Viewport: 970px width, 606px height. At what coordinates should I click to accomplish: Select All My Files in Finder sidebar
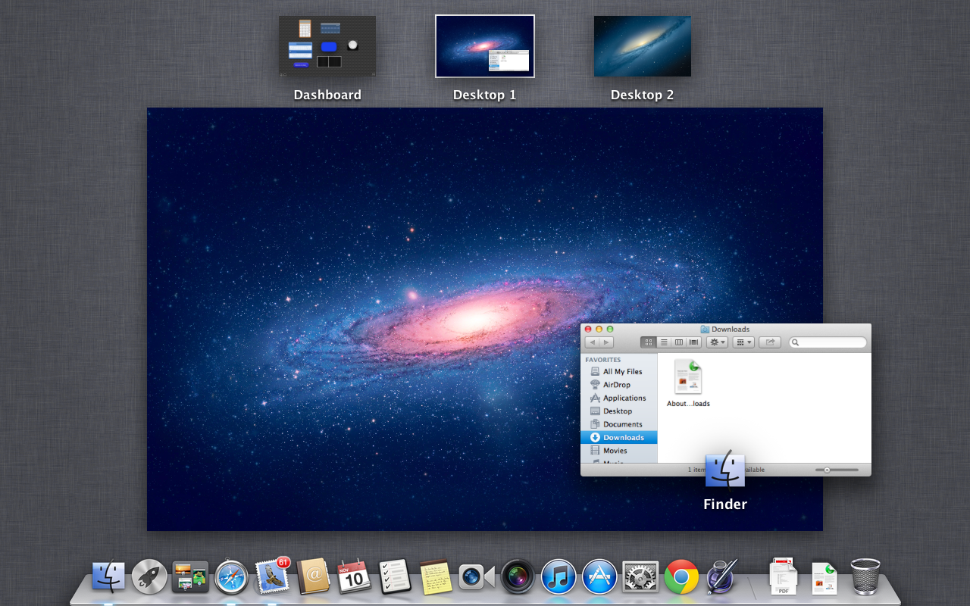coord(618,372)
